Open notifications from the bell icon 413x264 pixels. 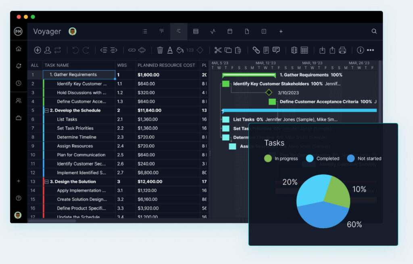18,67
